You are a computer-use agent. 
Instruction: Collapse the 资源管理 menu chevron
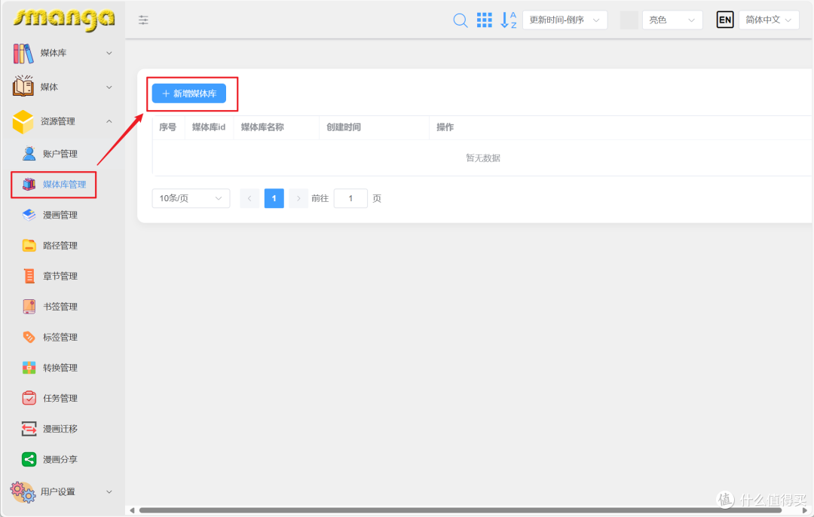pyautogui.click(x=109, y=121)
